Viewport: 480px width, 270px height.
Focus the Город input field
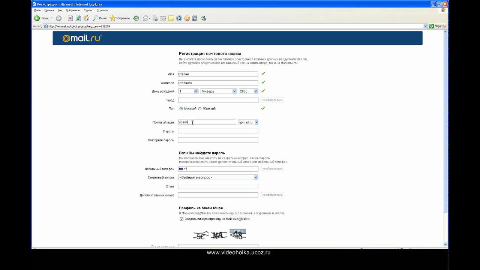[x=218, y=100]
